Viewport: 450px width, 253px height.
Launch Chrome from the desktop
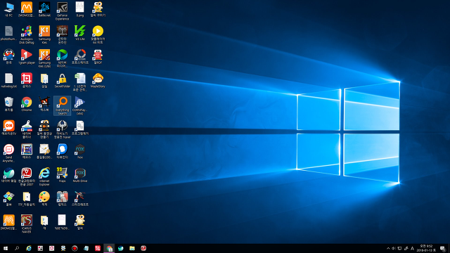point(27,104)
